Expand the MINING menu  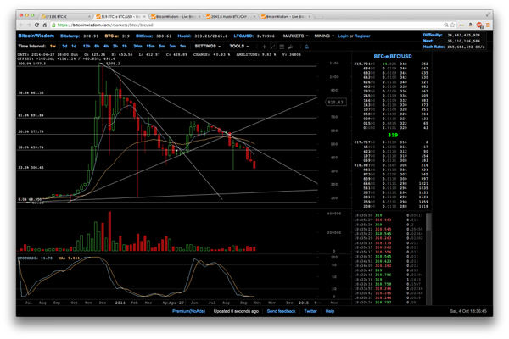click(x=324, y=36)
